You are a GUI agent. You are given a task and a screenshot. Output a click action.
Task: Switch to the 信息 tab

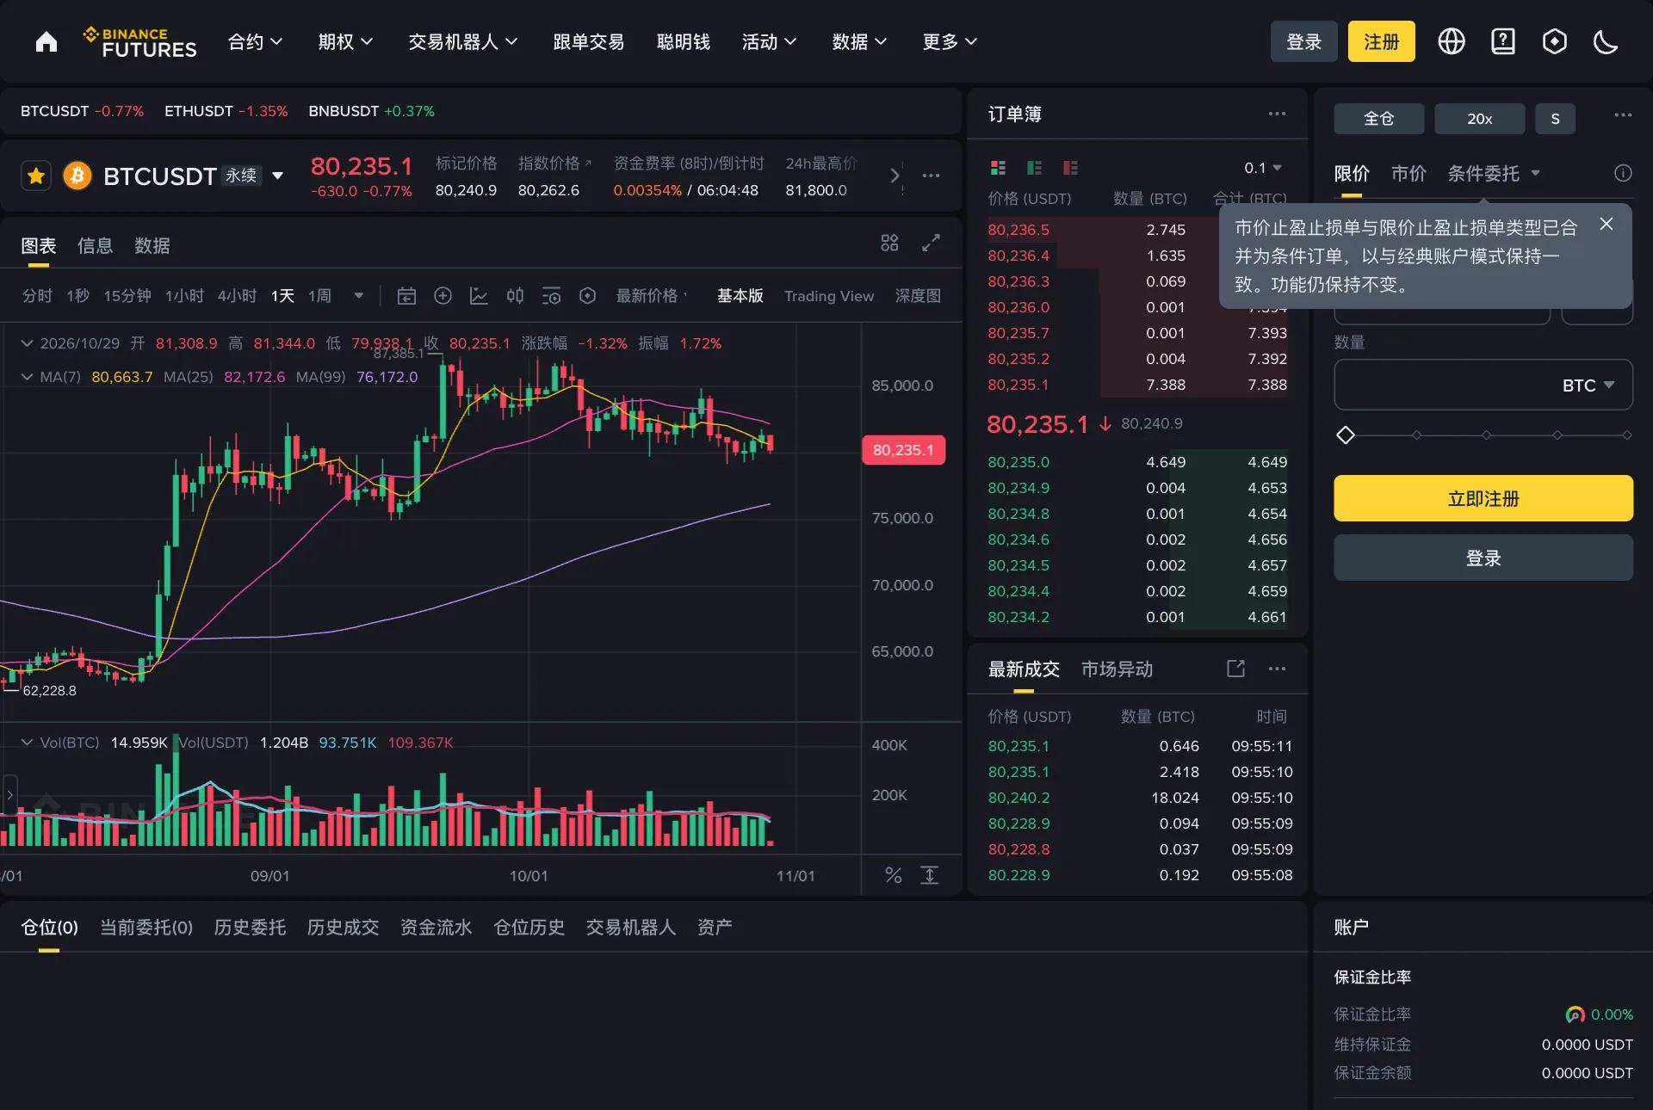(95, 246)
